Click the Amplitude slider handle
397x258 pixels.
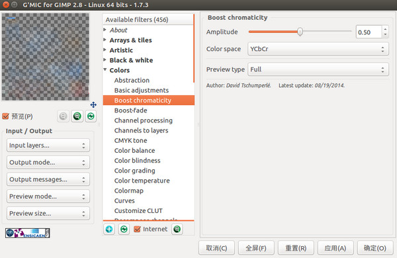(x=300, y=32)
